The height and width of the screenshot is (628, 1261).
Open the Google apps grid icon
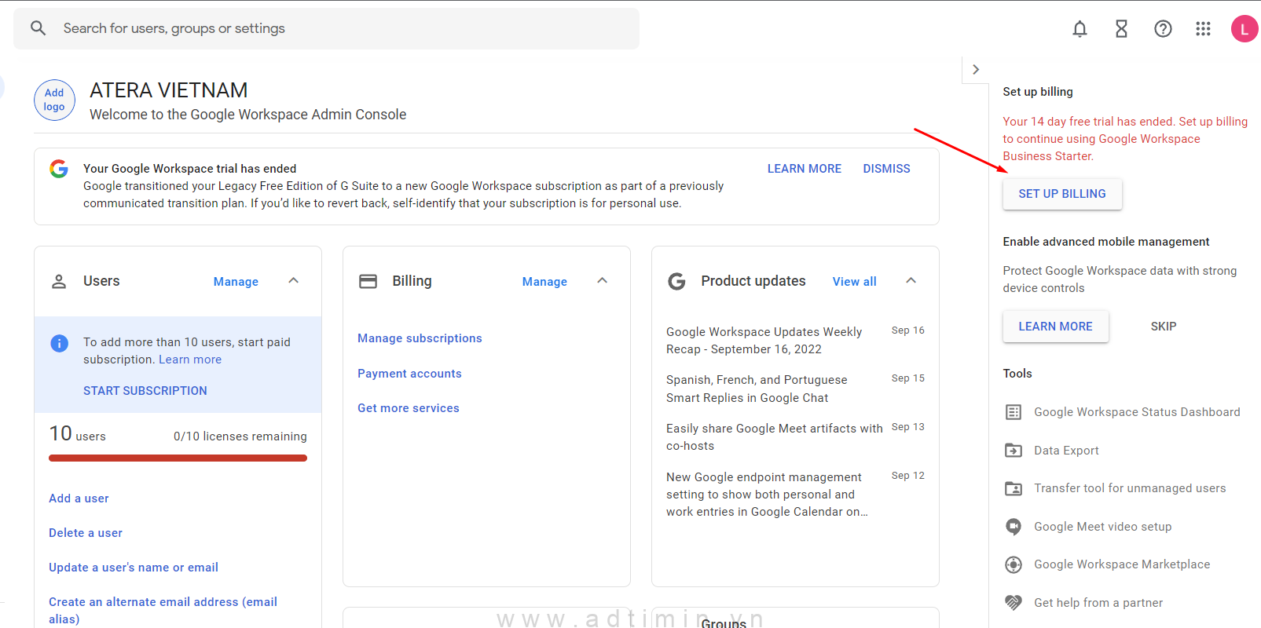coord(1203,29)
